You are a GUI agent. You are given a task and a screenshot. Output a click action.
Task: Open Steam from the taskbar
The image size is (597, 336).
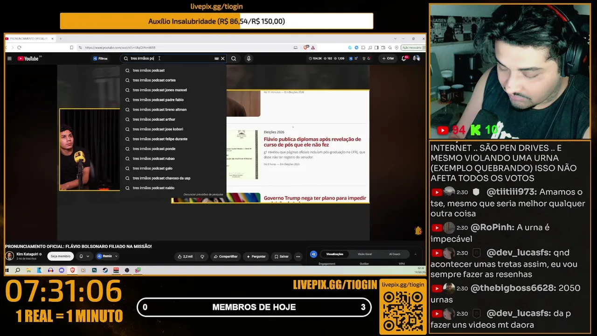point(105,270)
